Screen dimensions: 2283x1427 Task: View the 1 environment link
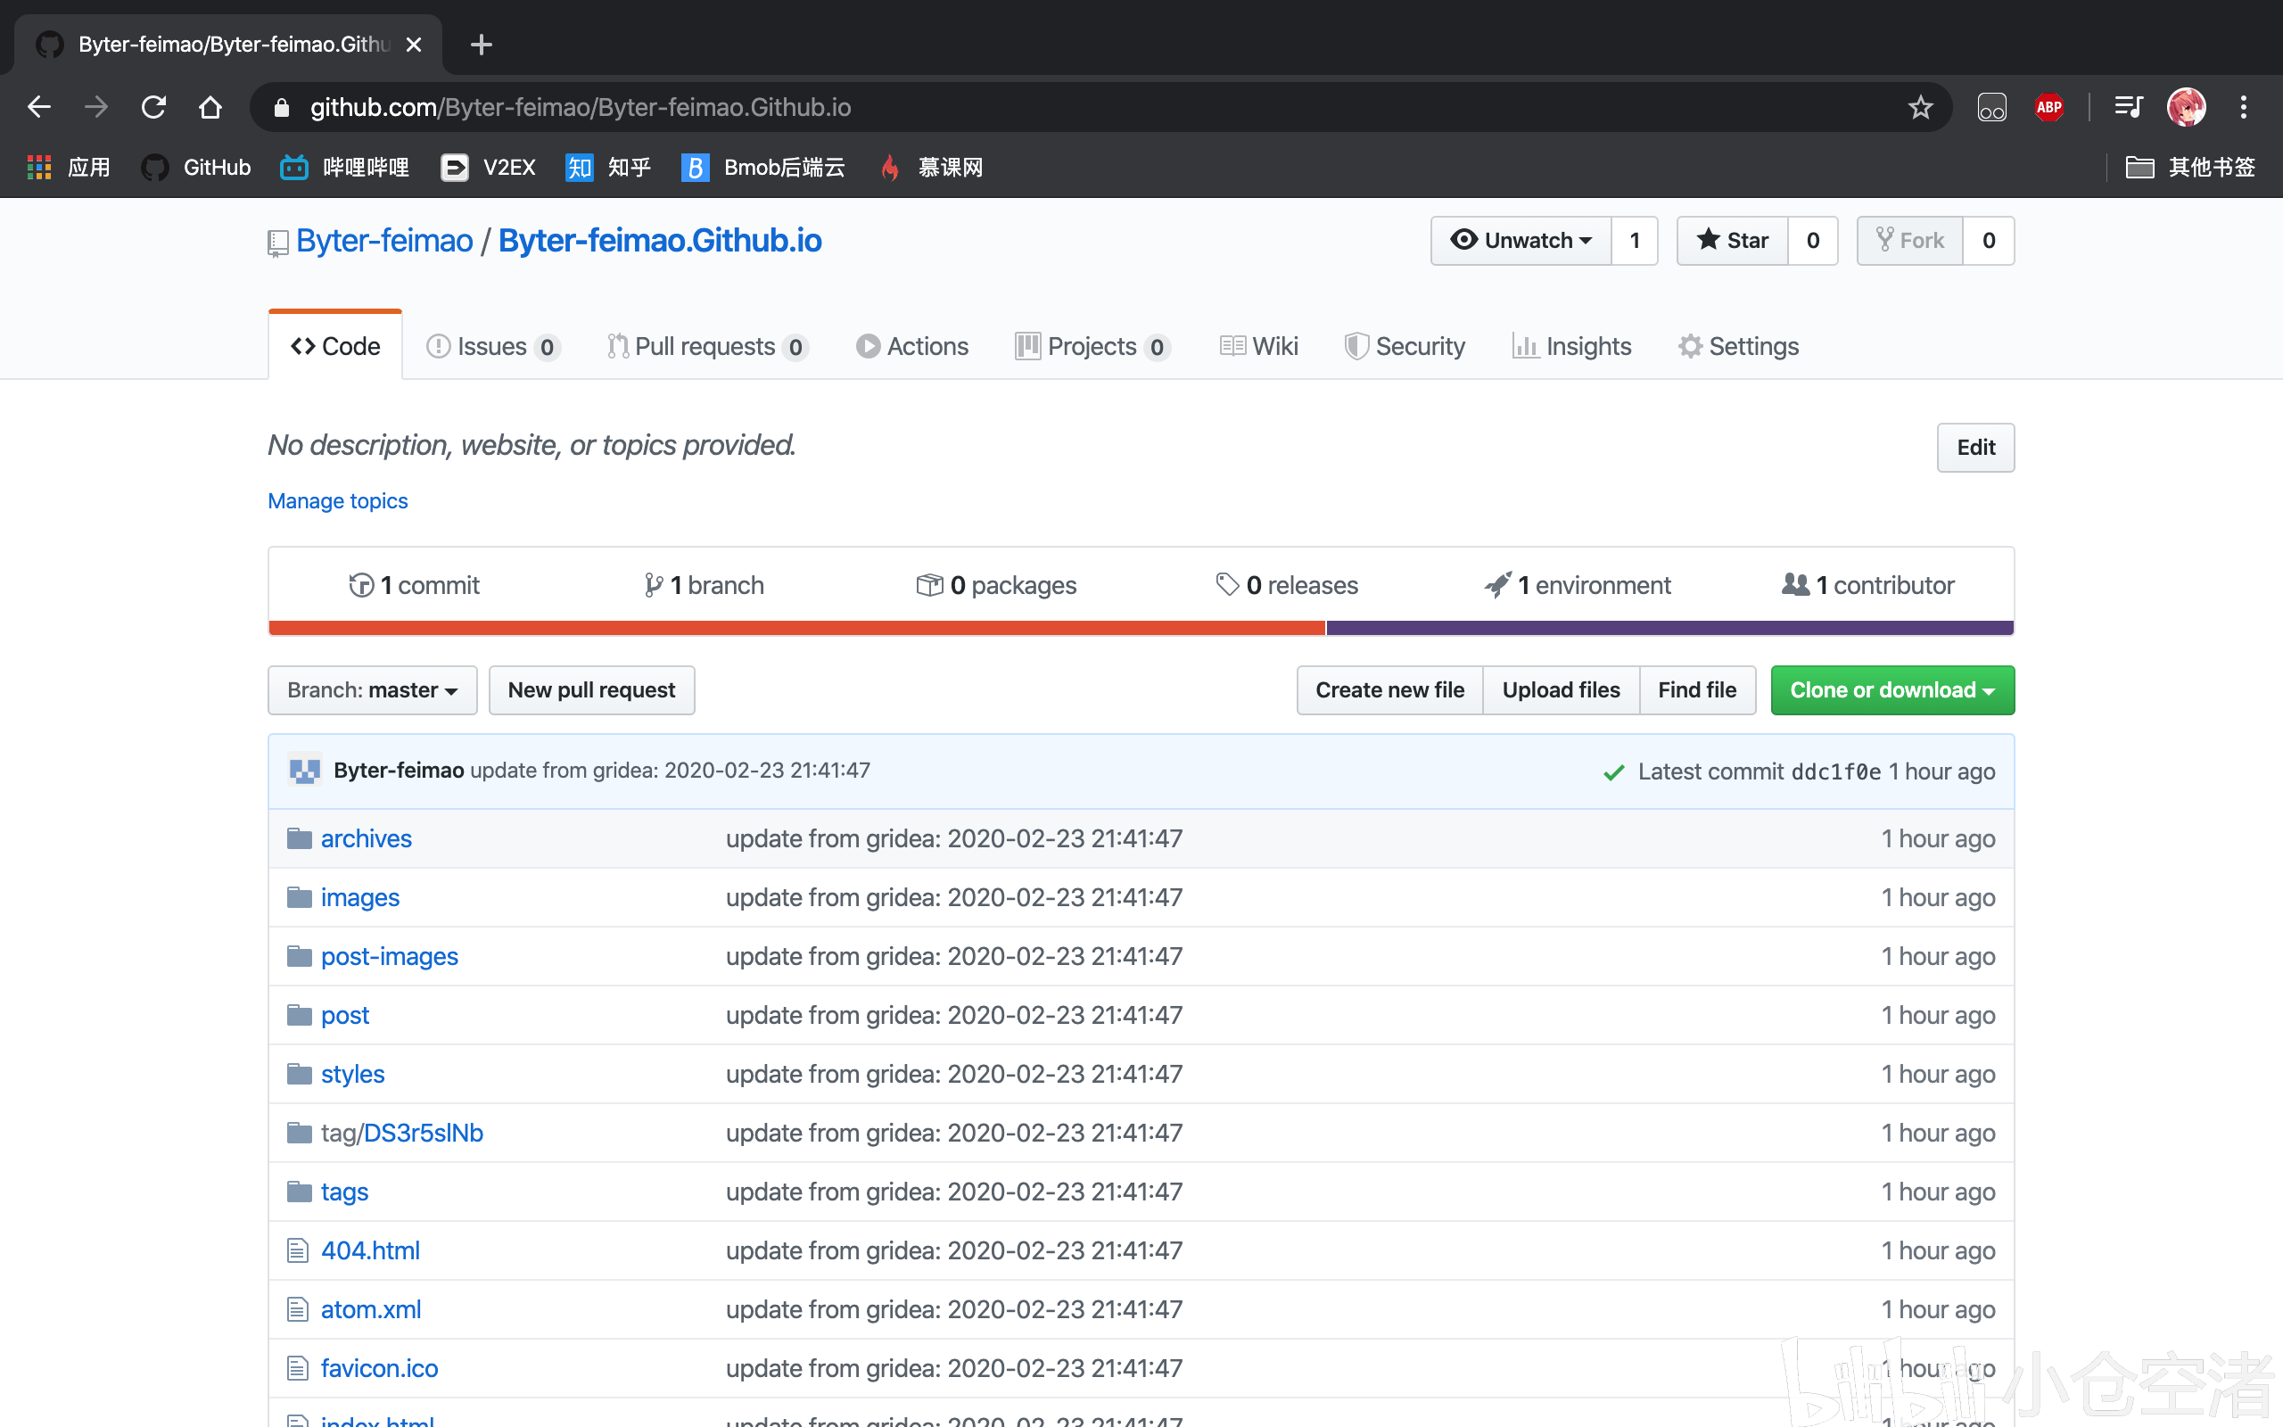[x=1578, y=585]
